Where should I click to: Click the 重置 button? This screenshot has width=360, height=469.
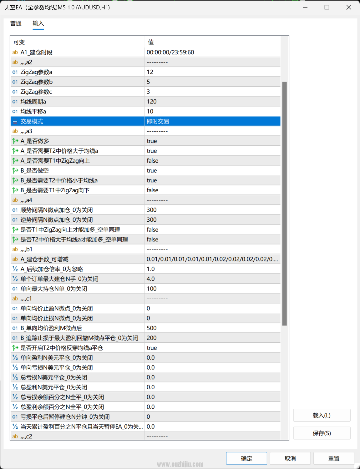[x=334, y=458]
